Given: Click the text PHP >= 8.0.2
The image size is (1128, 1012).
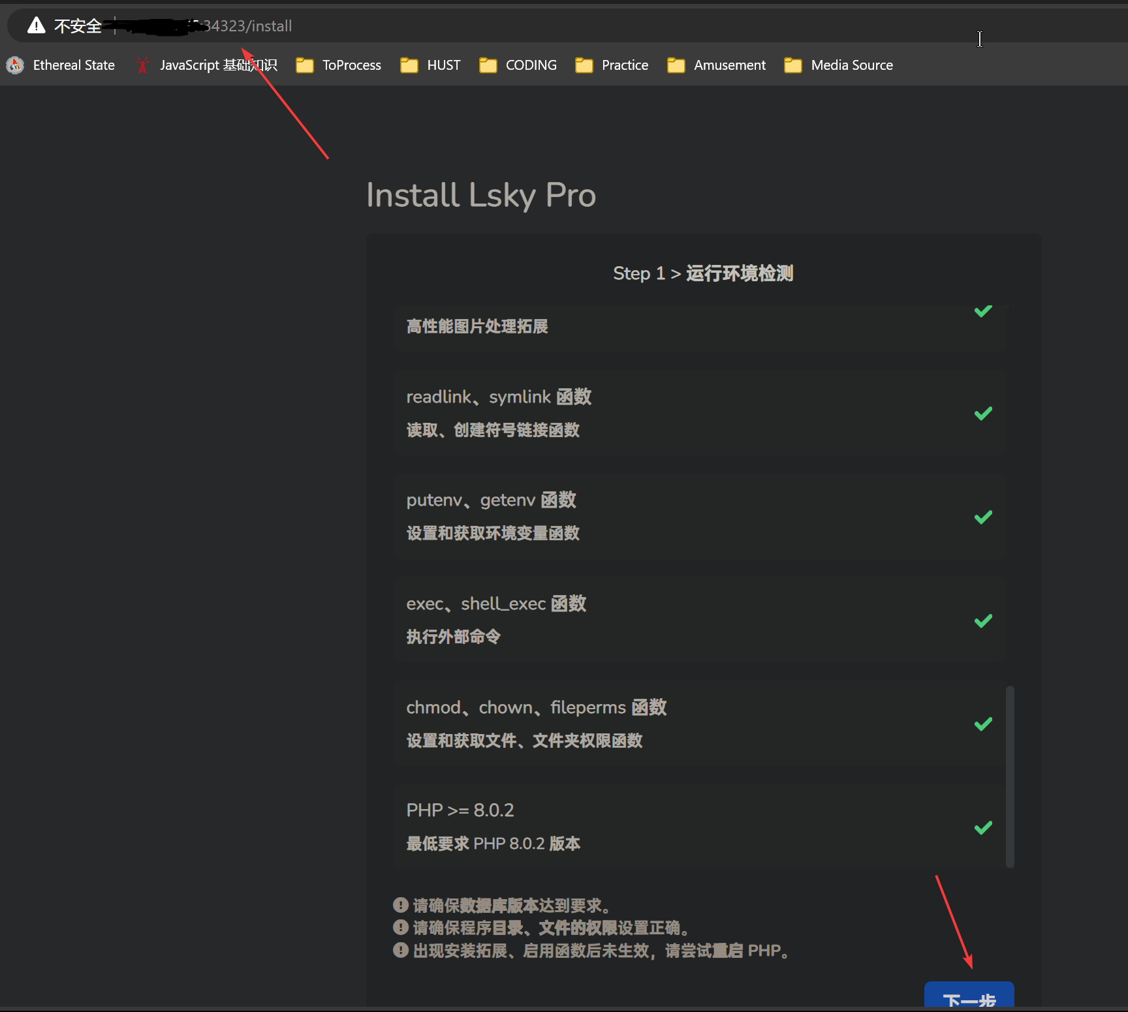Looking at the screenshot, I should point(460,810).
